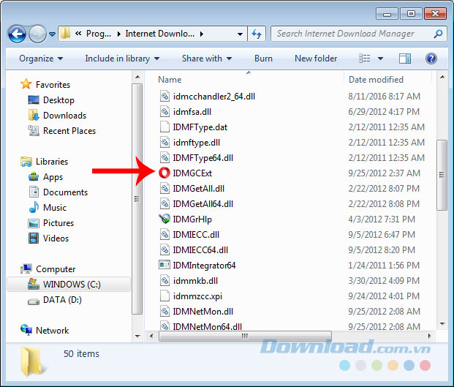
Task: Expand the Organize dropdown menu
Action: [41, 59]
